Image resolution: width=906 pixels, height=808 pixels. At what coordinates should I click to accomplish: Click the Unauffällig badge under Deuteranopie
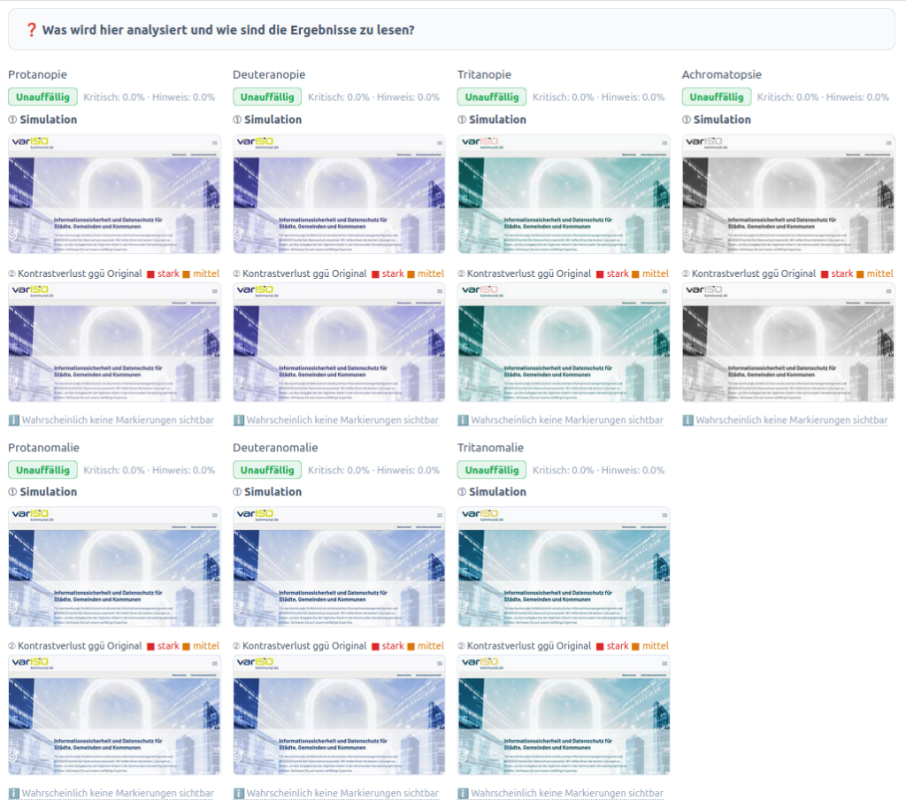click(267, 97)
